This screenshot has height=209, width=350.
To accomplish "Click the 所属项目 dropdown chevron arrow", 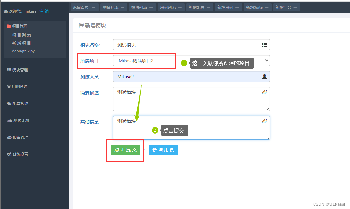I will [266, 60].
